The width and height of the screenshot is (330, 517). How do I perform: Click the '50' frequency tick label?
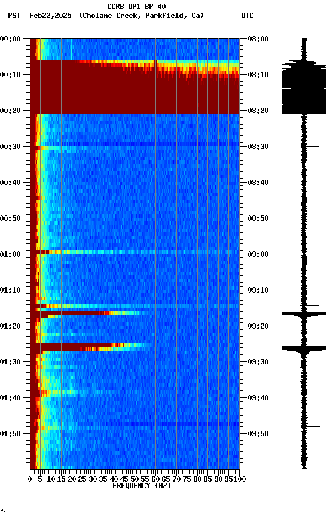(x=135, y=479)
